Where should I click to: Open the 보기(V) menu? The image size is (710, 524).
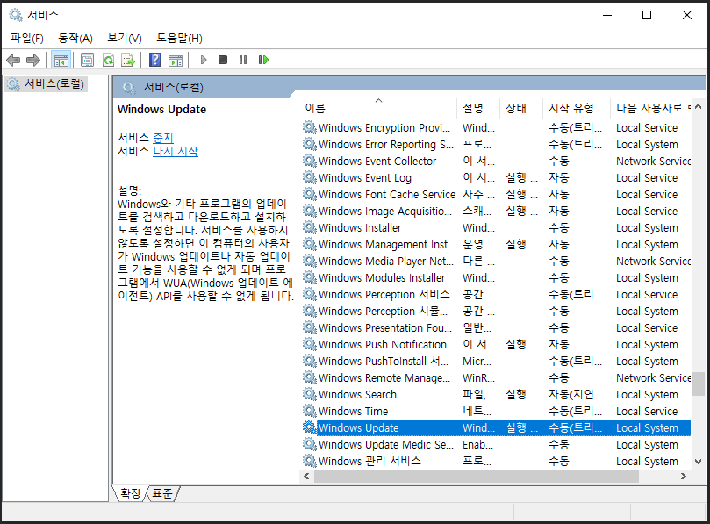[124, 38]
